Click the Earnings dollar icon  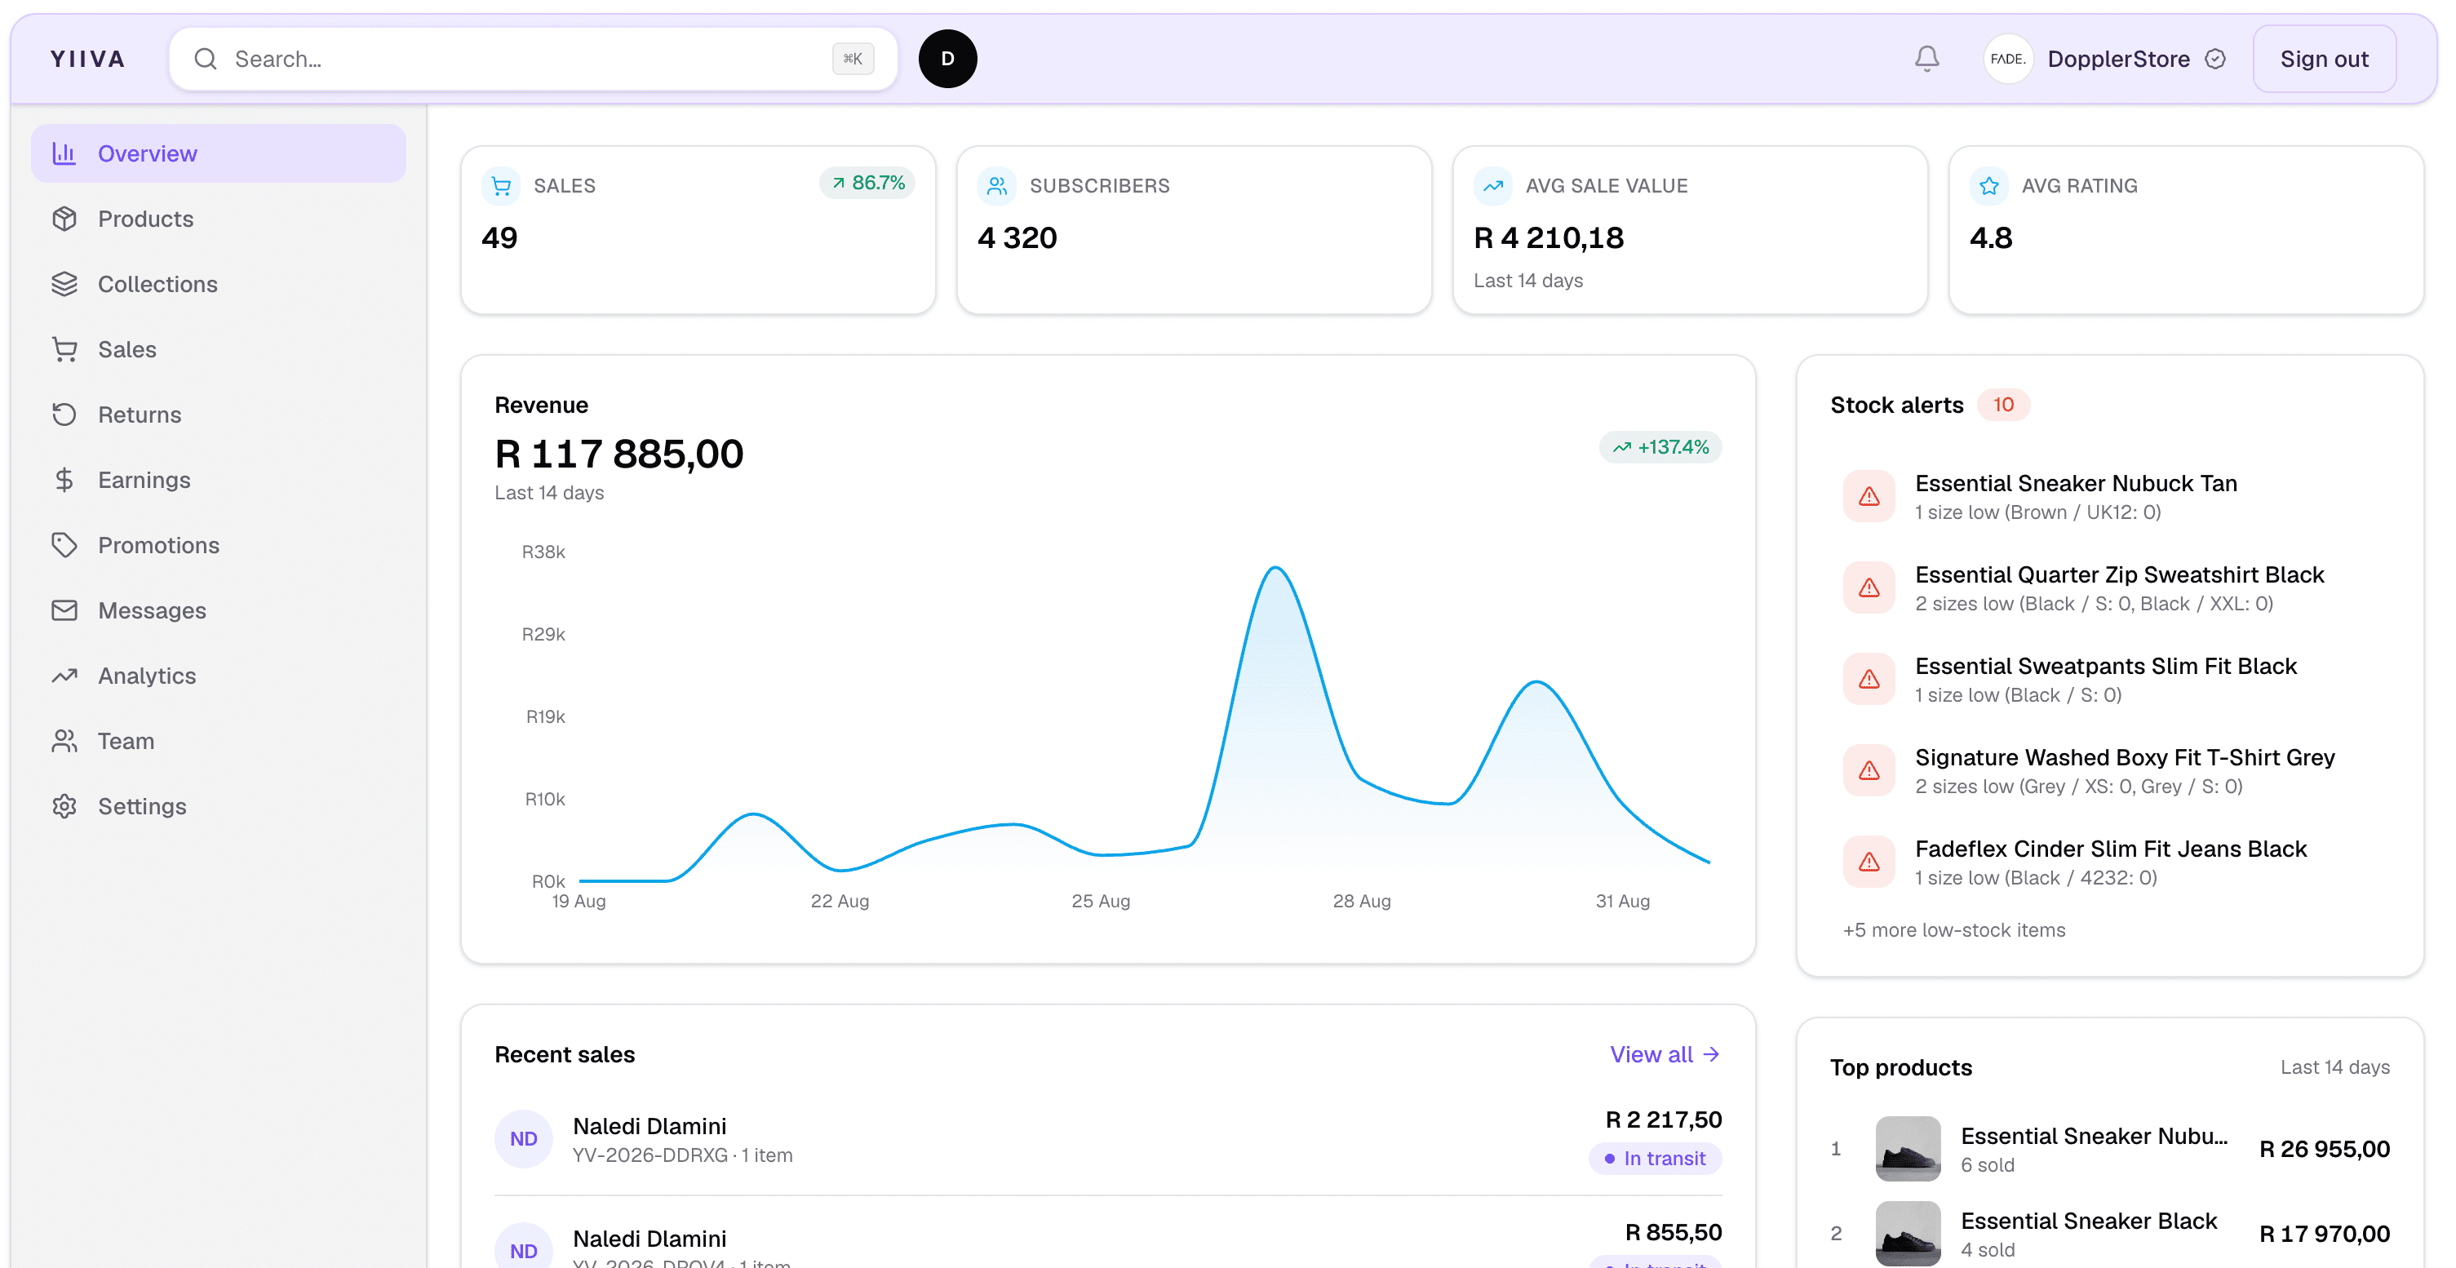pyautogui.click(x=64, y=480)
